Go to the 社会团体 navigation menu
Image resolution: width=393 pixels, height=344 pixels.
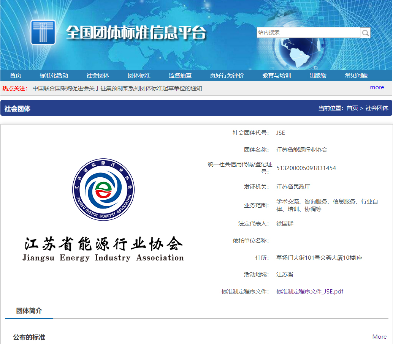click(98, 76)
